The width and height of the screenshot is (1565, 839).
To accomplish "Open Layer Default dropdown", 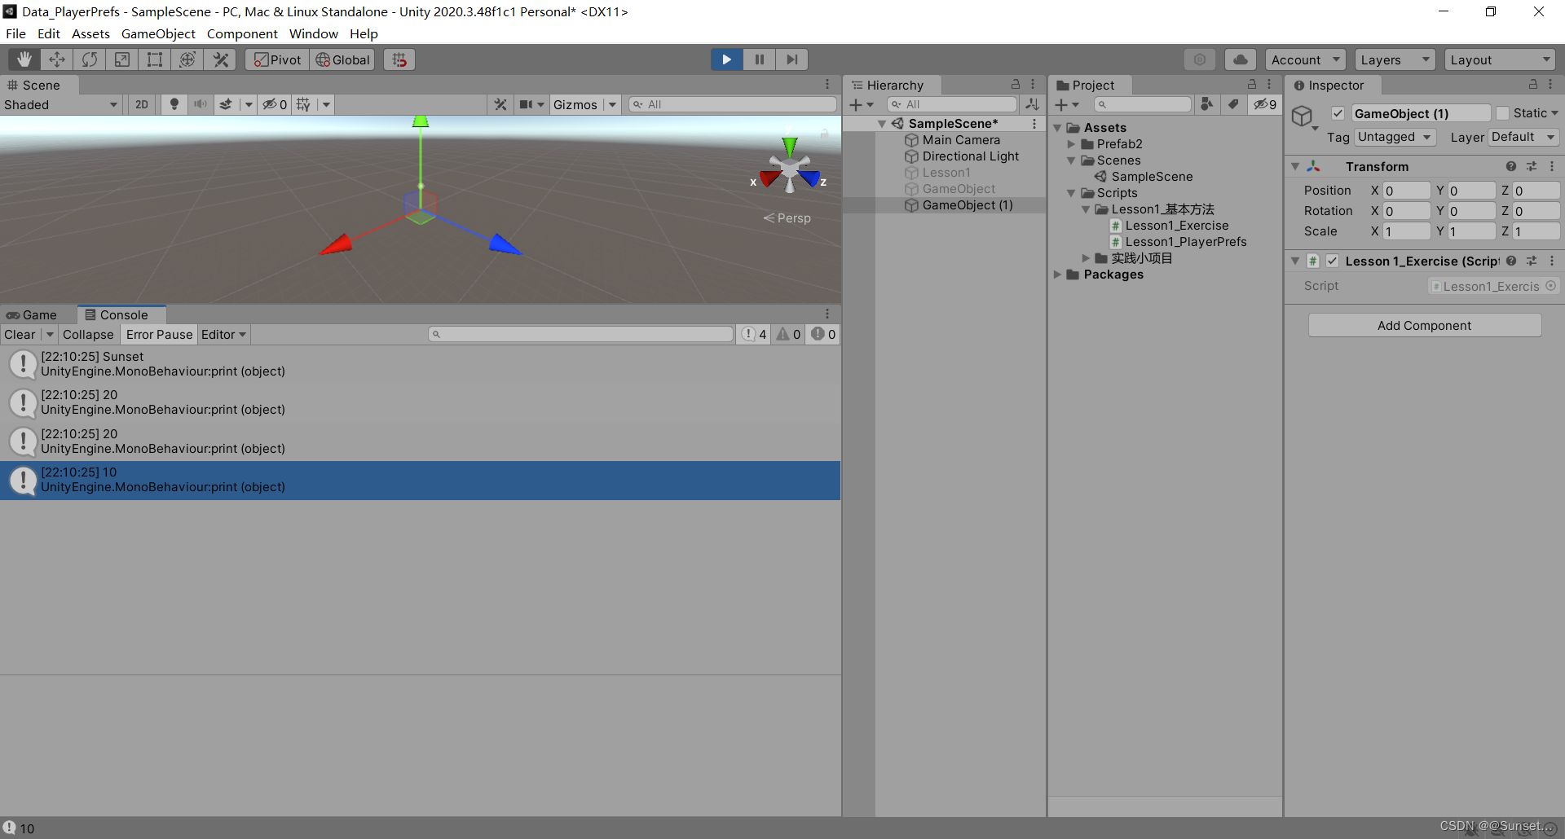I will (x=1523, y=137).
